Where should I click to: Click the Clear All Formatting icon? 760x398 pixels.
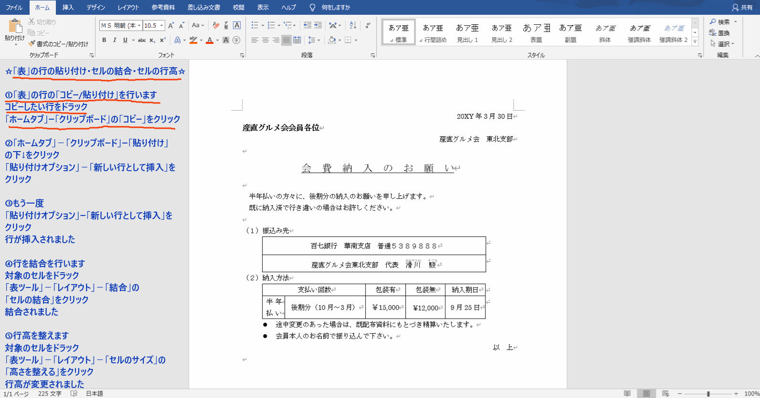[x=216, y=25]
